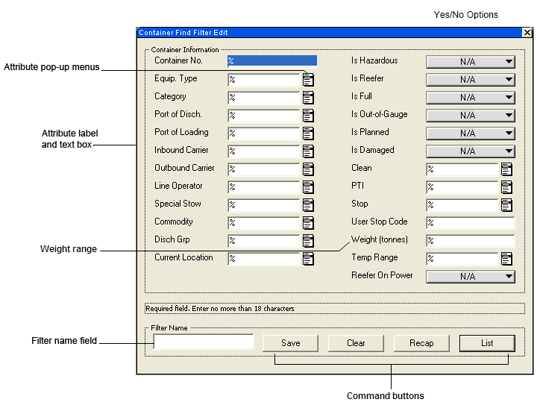The width and height of the screenshot is (540, 408).
Task: Expand the Is Hazardous dropdown
Action: click(x=471, y=62)
